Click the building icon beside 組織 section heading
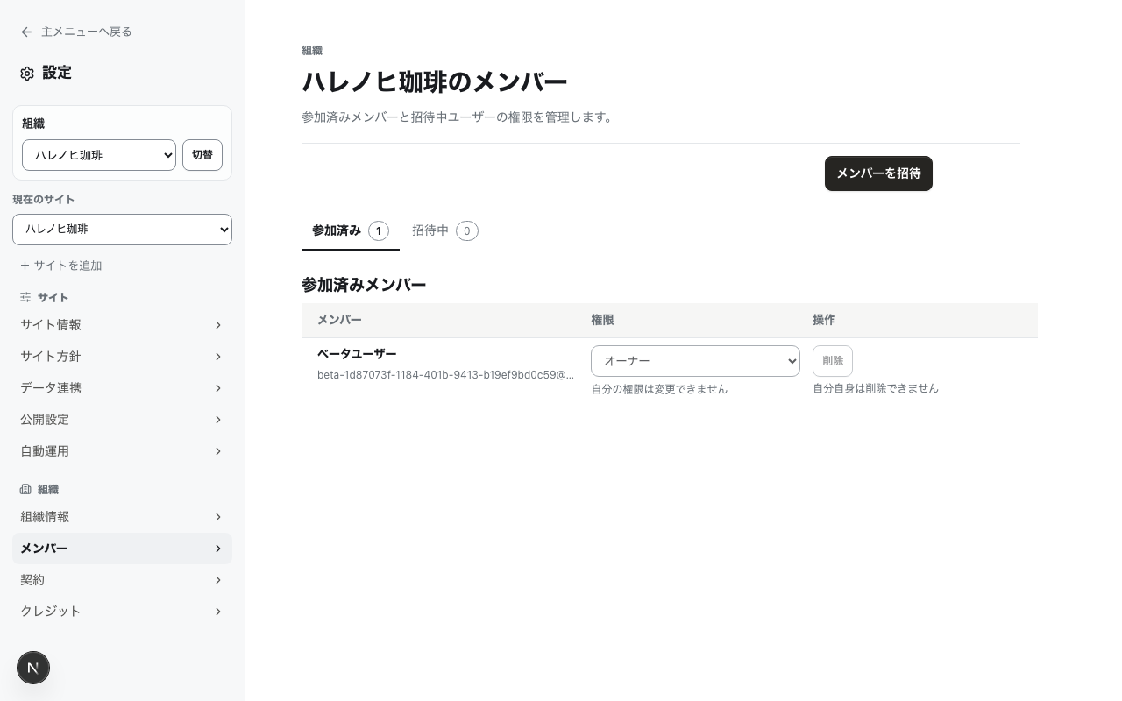 pyautogui.click(x=25, y=490)
